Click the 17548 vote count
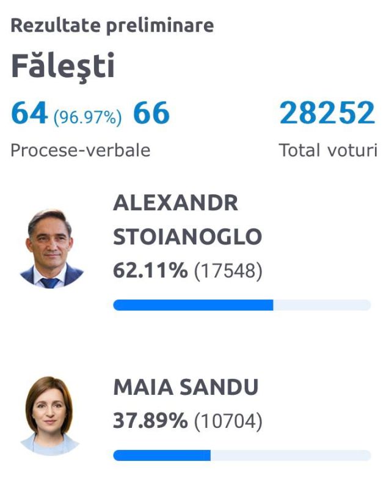 tap(228, 271)
